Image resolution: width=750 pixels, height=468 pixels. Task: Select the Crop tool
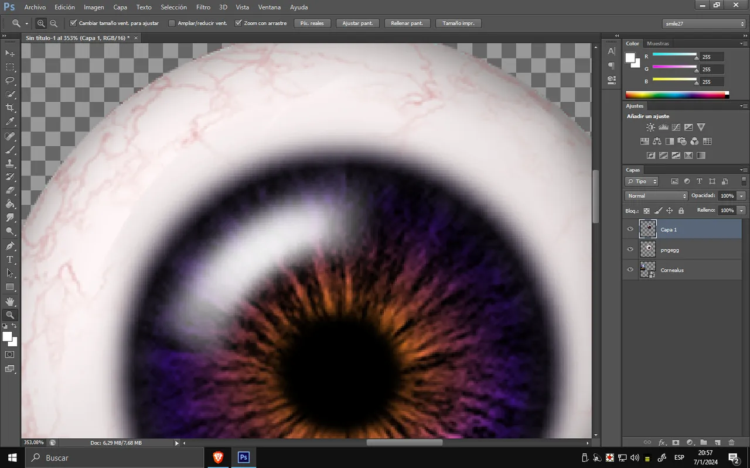(10, 108)
